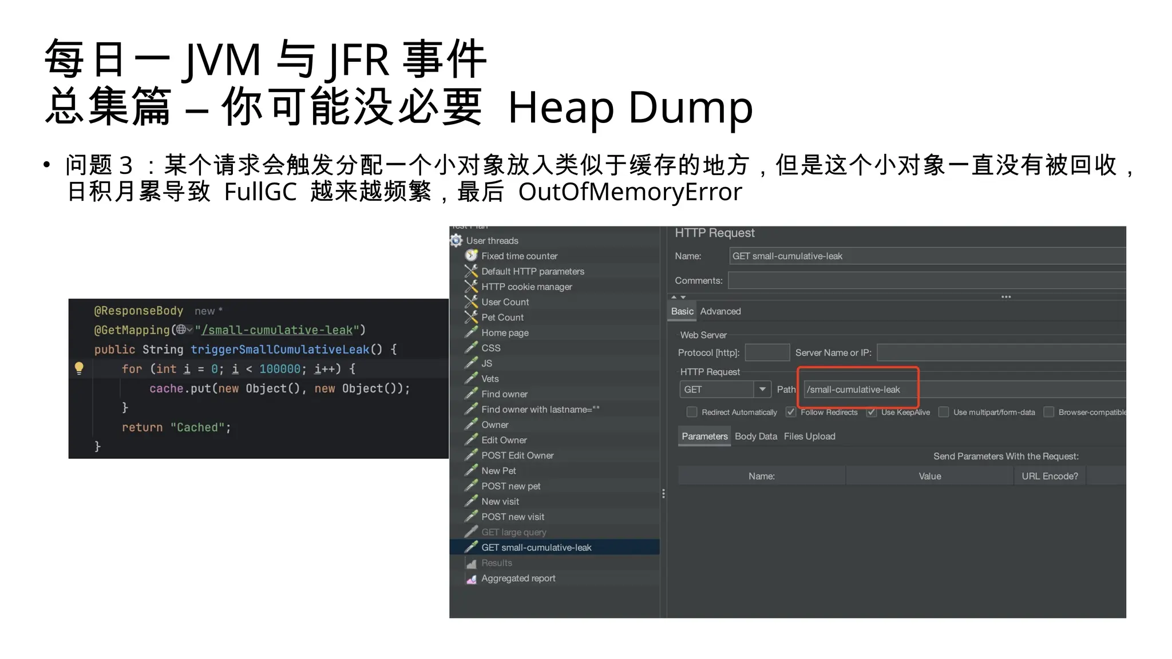Click the POST Edit Owner sampler icon
1172x659 pixels.
pyautogui.click(x=471, y=455)
